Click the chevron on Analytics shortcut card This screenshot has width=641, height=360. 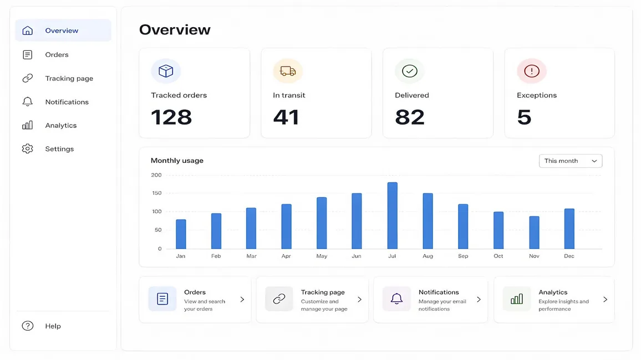[606, 300]
